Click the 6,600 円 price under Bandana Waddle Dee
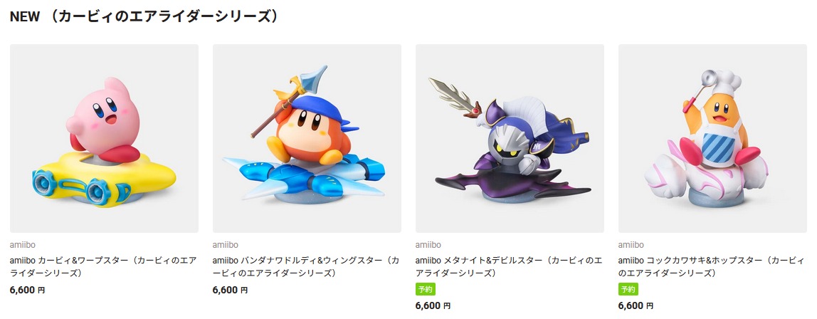This screenshot has width=817, height=319. [230, 290]
